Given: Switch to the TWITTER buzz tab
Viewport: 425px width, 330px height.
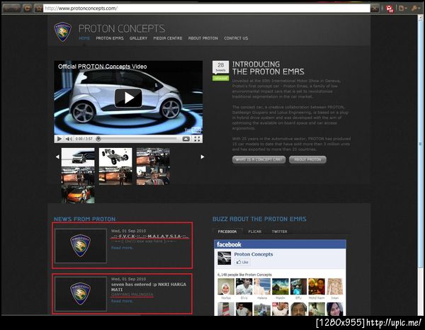Looking at the screenshot, I should click(x=280, y=232).
